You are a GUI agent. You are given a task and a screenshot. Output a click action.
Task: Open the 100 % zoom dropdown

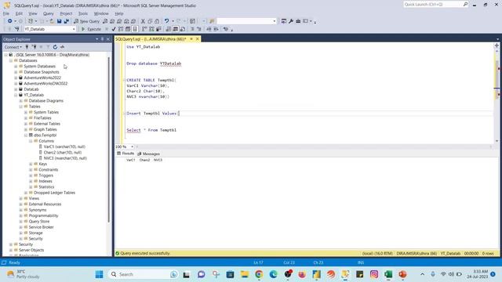(x=132, y=146)
